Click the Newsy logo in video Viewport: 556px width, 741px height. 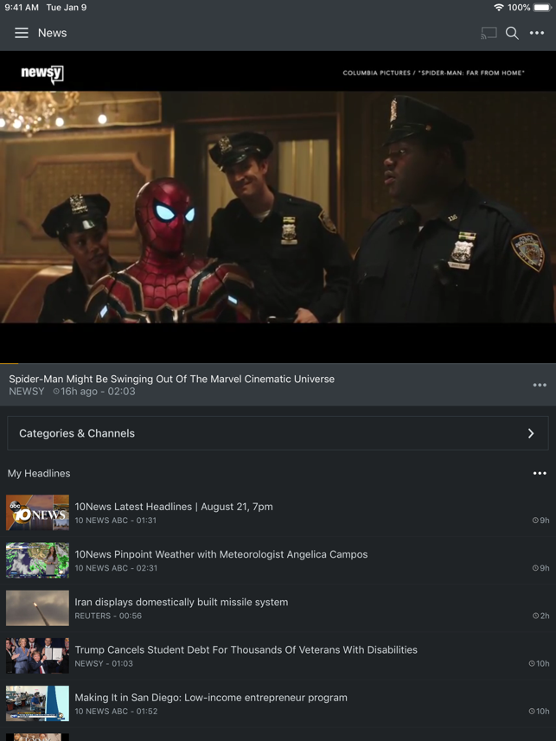pyautogui.click(x=42, y=73)
